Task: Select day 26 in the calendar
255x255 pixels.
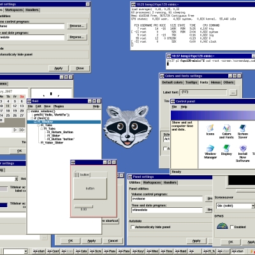Action: point(15,115)
